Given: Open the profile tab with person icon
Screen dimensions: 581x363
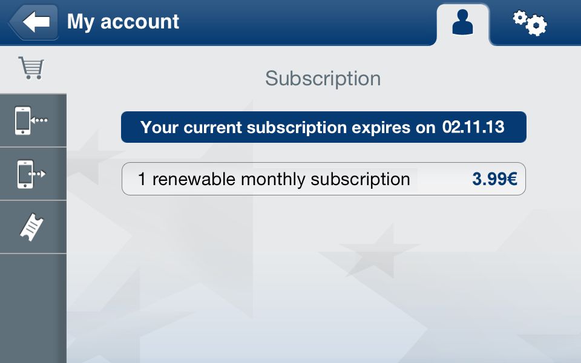Looking at the screenshot, I should pyautogui.click(x=463, y=24).
